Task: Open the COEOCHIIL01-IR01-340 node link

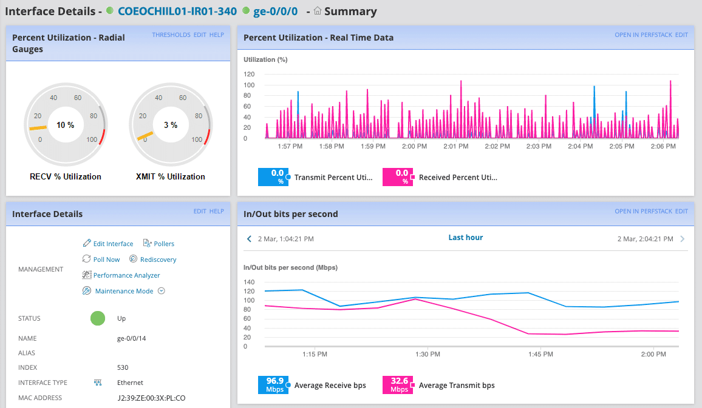Action: coord(177,11)
